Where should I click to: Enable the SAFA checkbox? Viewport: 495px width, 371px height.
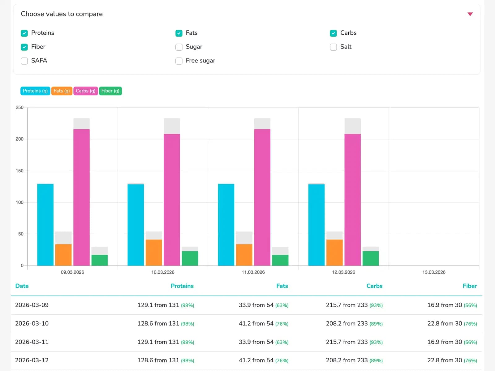coord(24,61)
